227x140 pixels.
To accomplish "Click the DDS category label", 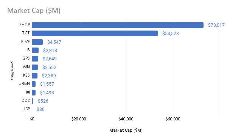I will (x=26, y=100).
